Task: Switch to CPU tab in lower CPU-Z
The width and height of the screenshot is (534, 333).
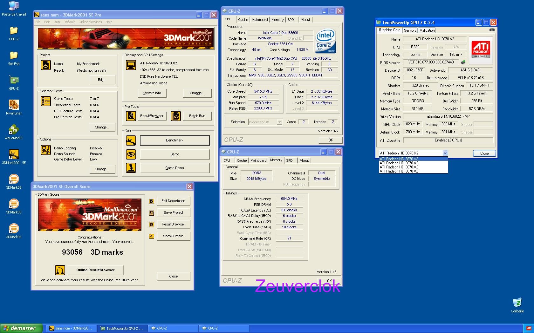Action: pyautogui.click(x=227, y=160)
